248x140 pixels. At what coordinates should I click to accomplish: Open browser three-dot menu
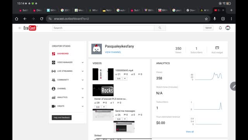pyautogui.click(x=231, y=19)
